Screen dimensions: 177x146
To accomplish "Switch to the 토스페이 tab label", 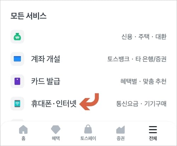I will pyautogui.click(x=88, y=138).
